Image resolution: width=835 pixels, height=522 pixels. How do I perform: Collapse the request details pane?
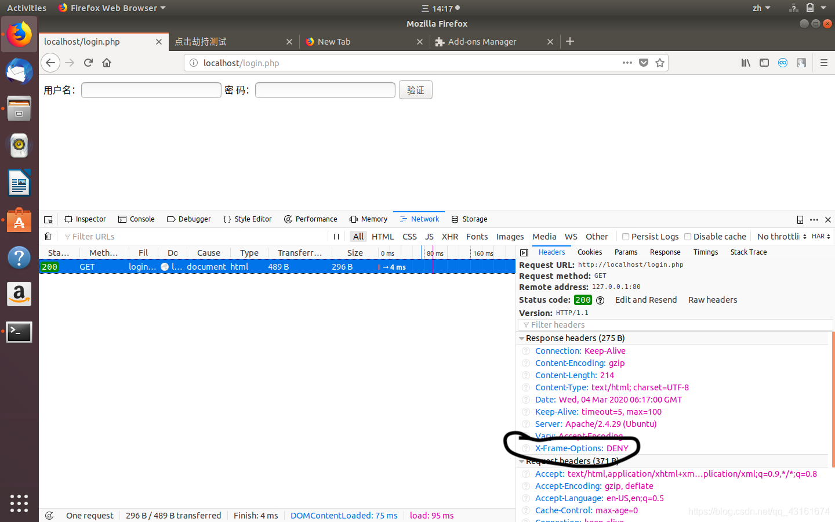pyautogui.click(x=524, y=252)
